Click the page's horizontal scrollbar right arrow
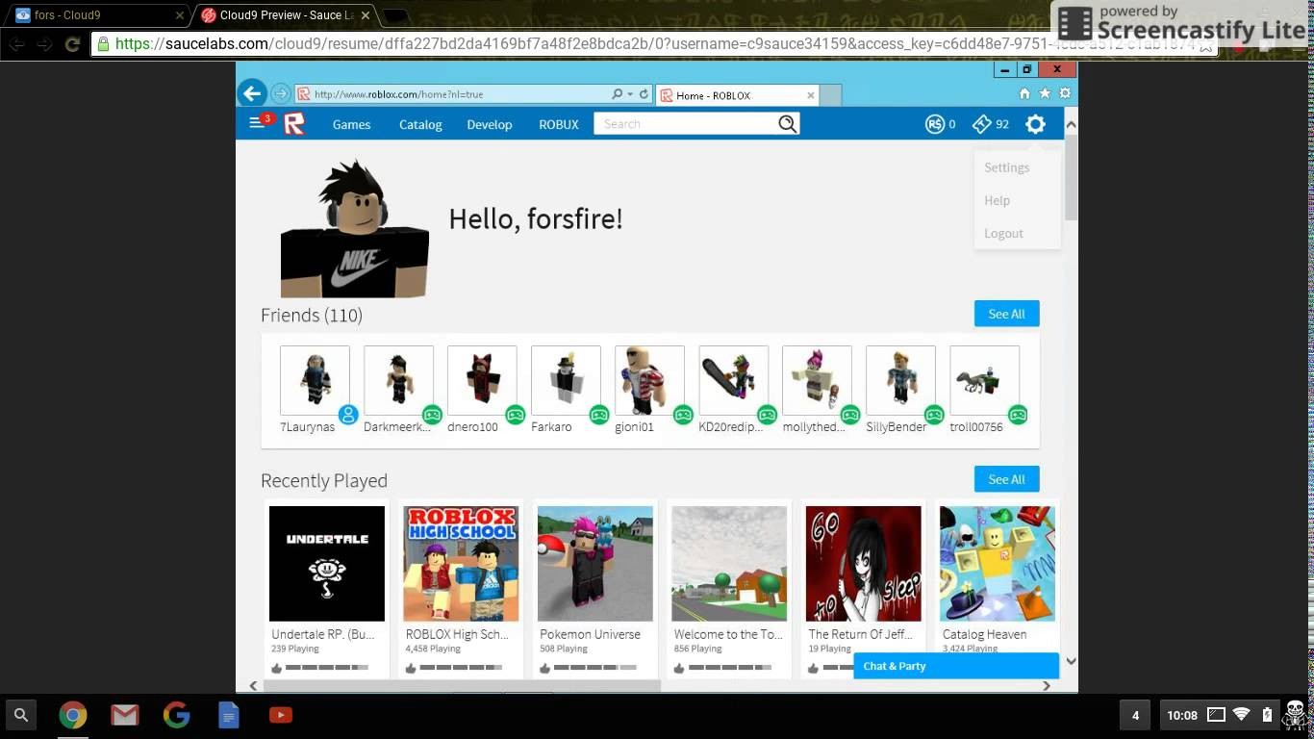This screenshot has width=1314, height=739. point(1047,686)
